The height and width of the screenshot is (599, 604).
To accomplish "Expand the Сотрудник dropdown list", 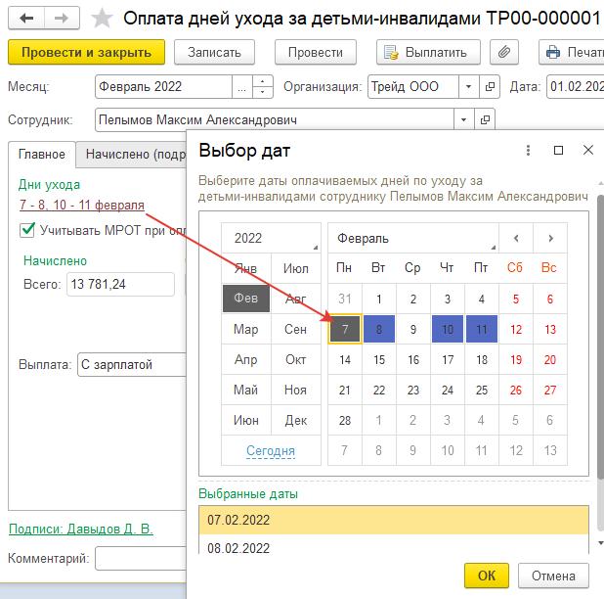I will (x=464, y=120).
